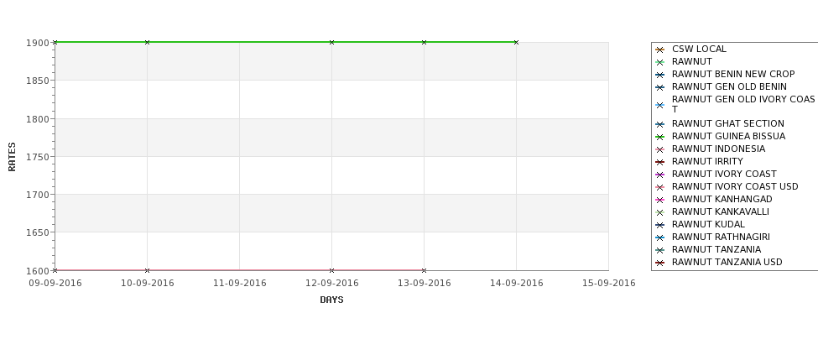Click the 1900 data point on 14-09-2016
818x360 pixels.
[x=516, y=42]
